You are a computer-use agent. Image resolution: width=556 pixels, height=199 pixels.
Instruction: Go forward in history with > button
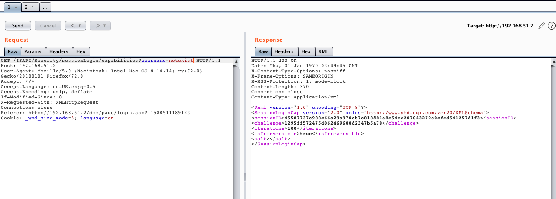pos(97,26)
